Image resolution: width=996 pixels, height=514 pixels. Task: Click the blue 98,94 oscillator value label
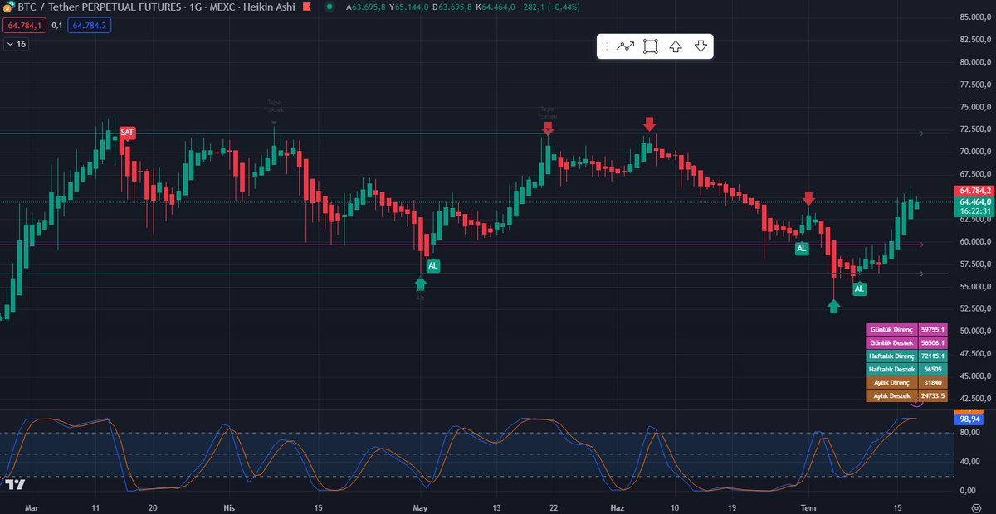970,419
